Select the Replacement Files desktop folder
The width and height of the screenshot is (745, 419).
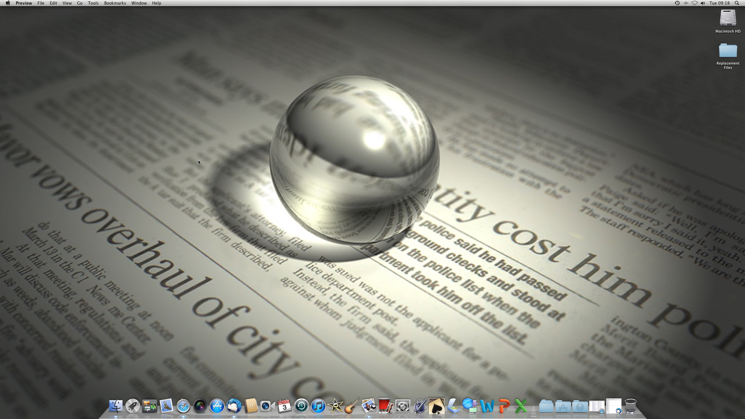(728, 56)
